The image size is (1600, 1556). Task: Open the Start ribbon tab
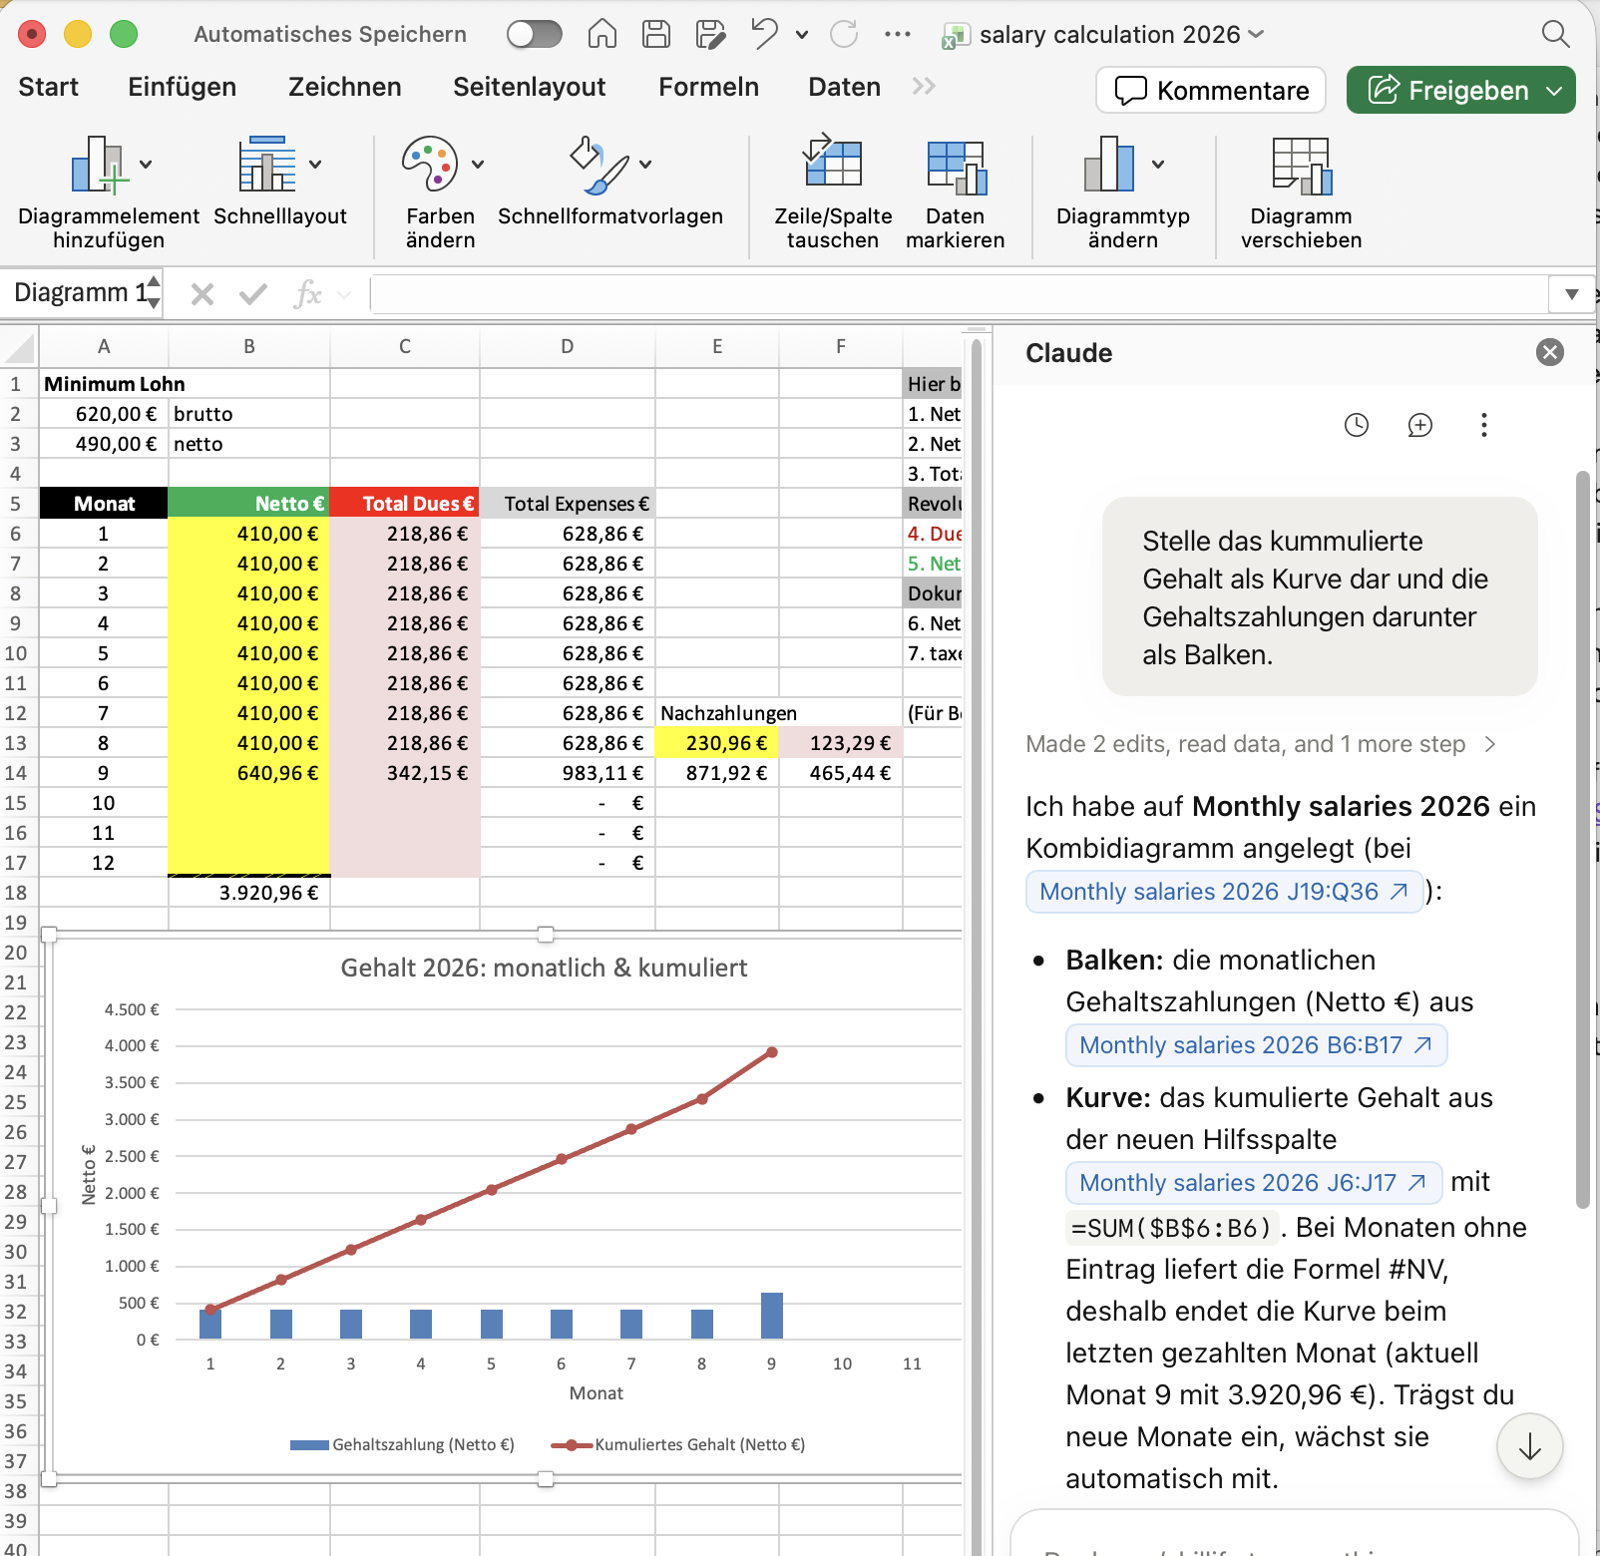point(48,87)
